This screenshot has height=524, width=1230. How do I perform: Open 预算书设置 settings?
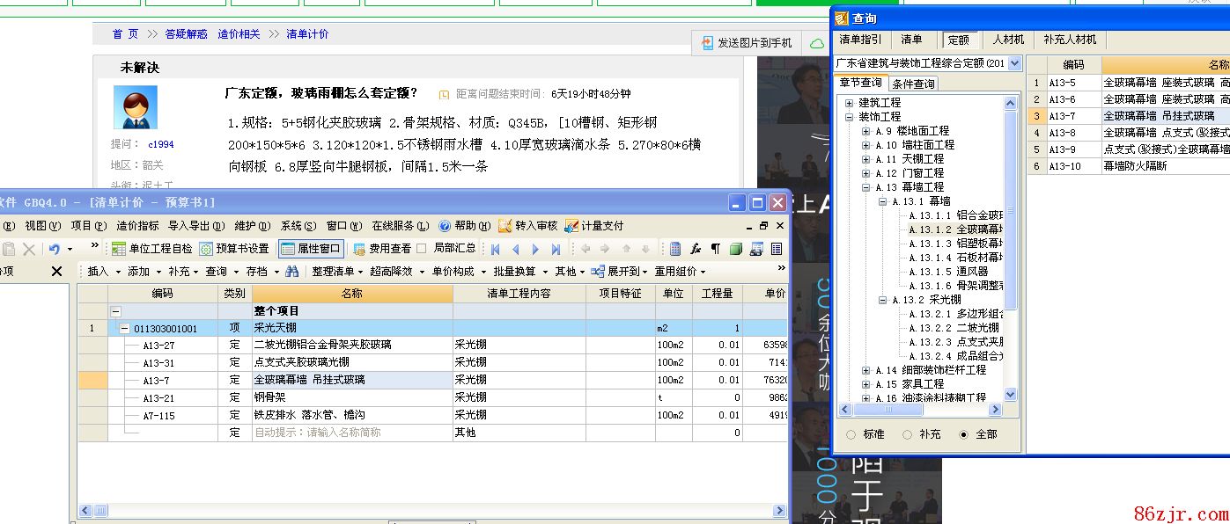point(234,249)
